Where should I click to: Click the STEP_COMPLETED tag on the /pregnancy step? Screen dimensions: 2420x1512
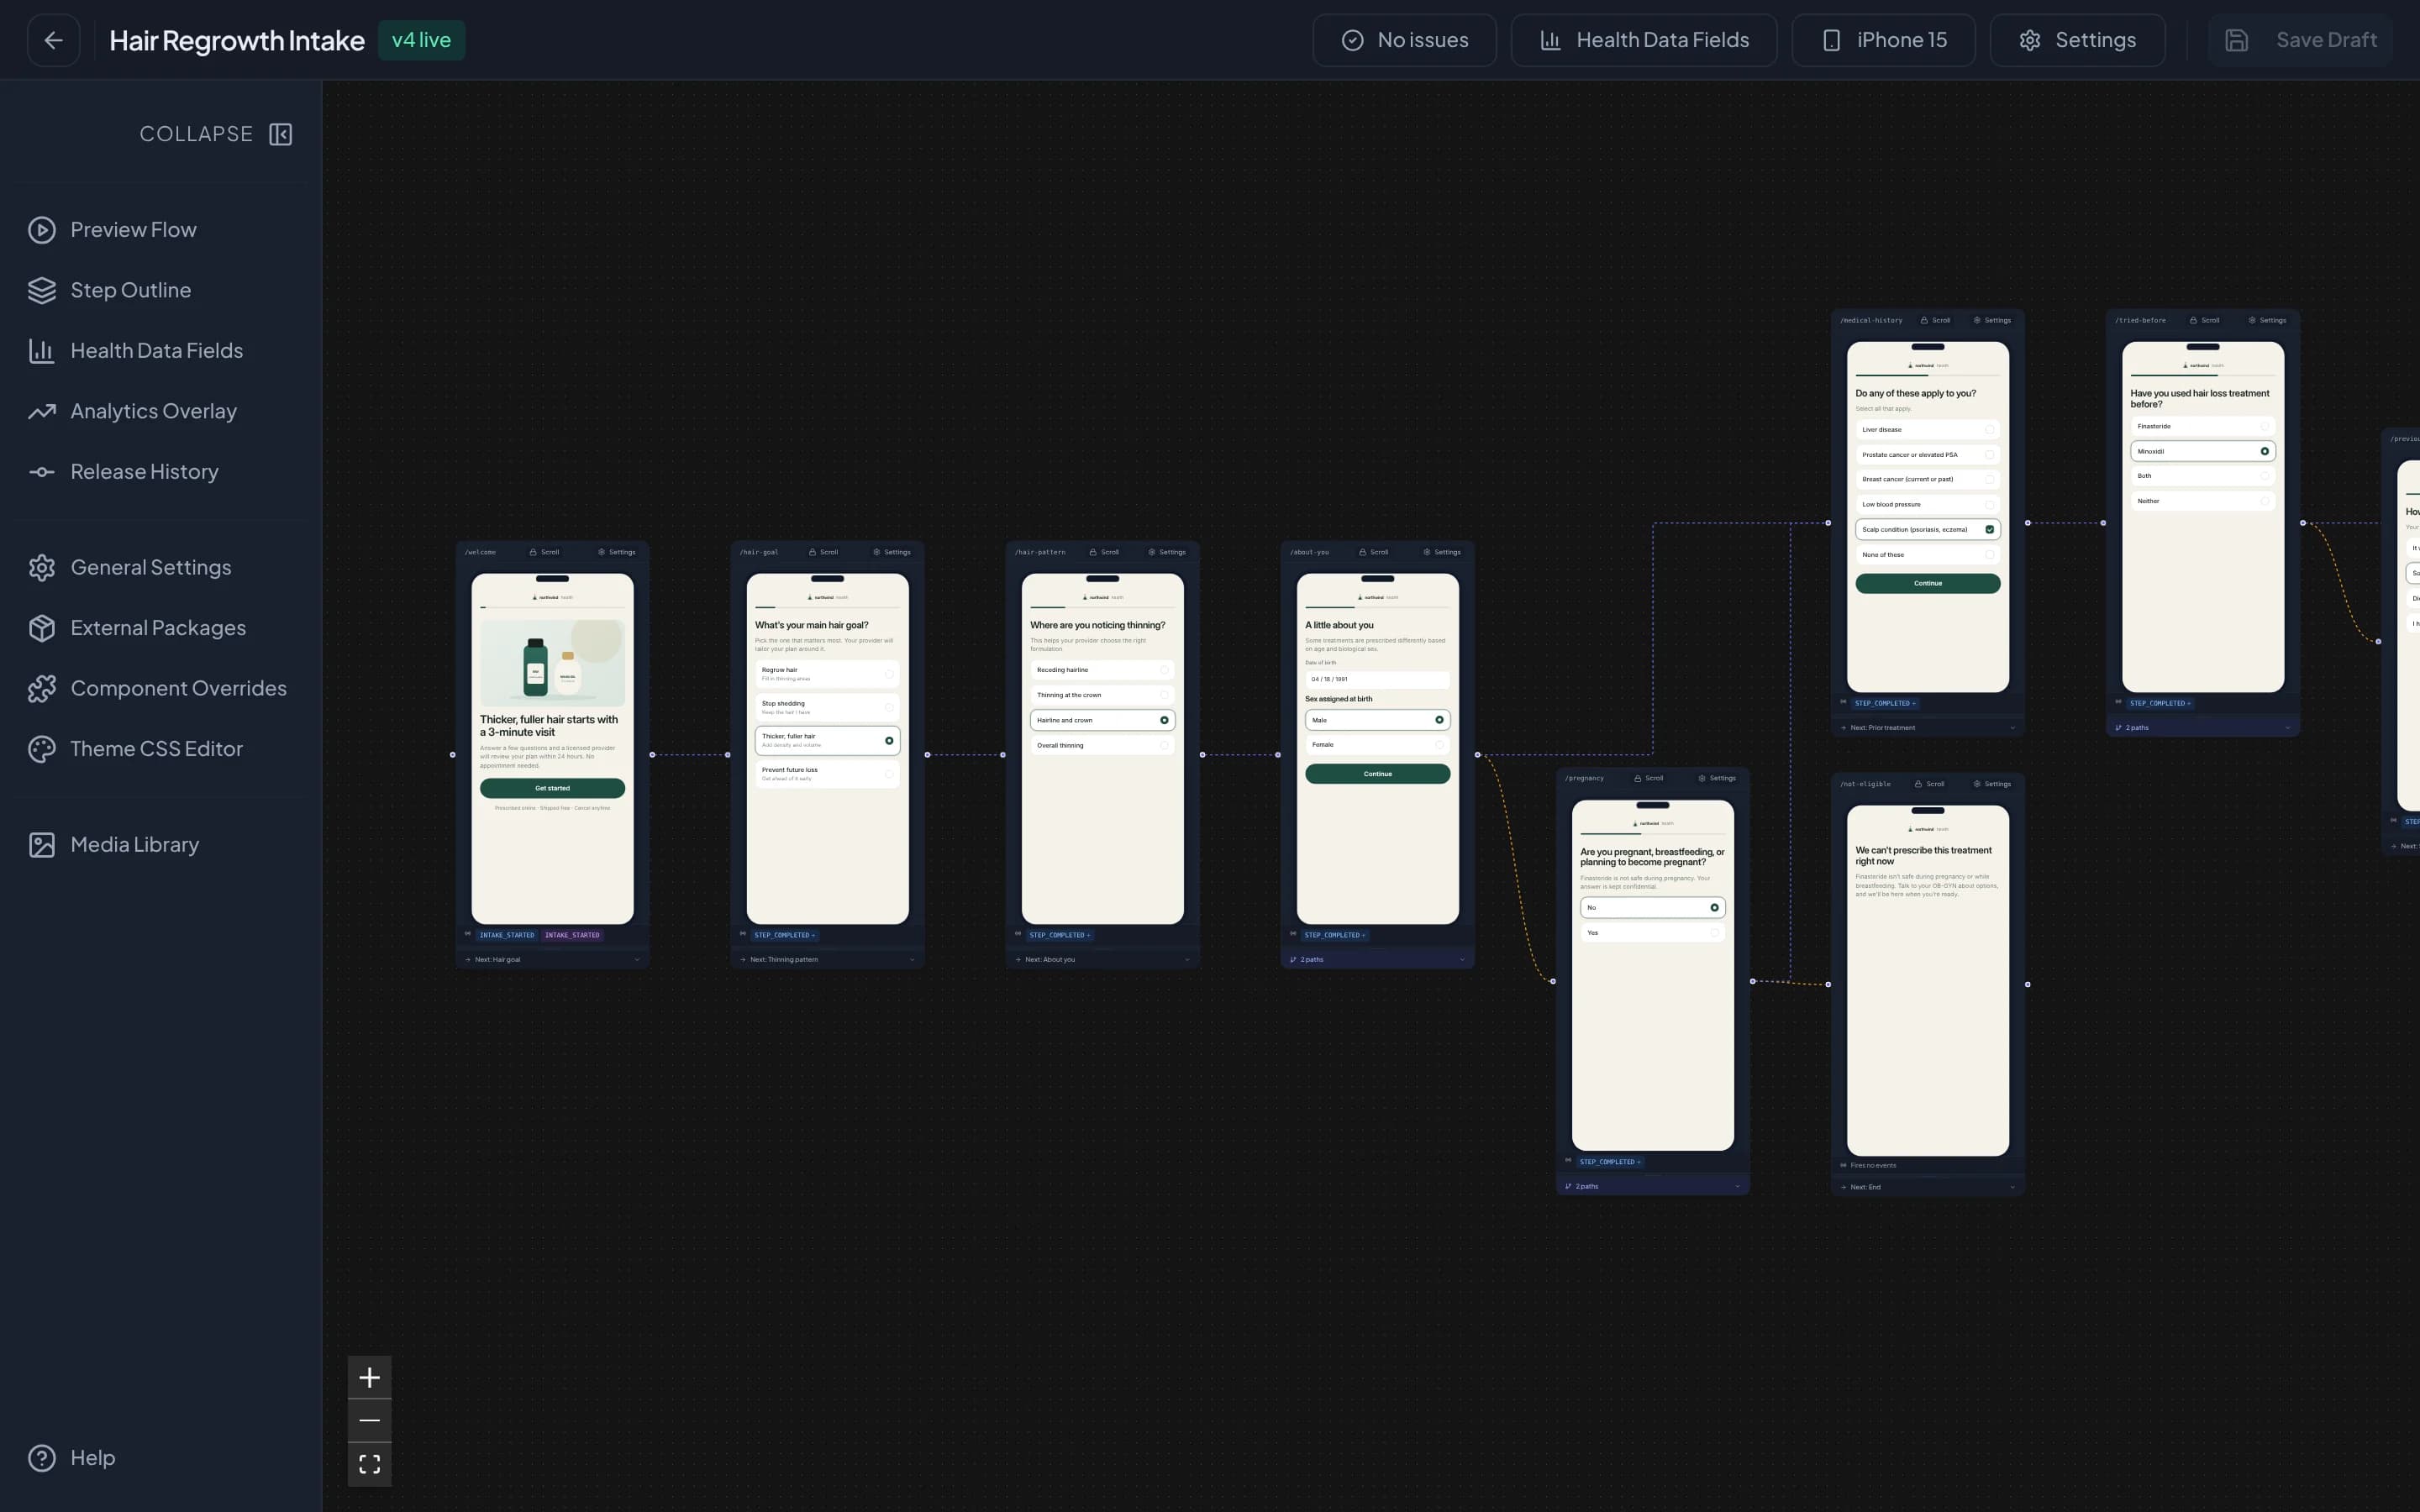(x=1610, y=1162)
